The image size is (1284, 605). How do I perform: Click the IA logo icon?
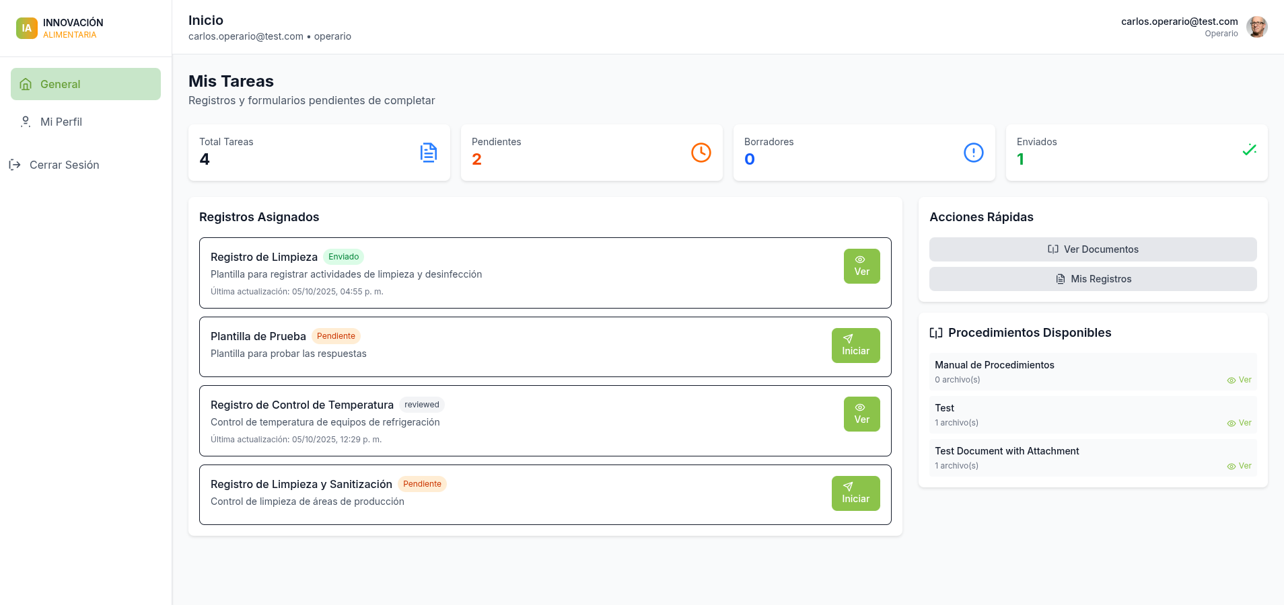pyautogui.click(x=27, y=28)
